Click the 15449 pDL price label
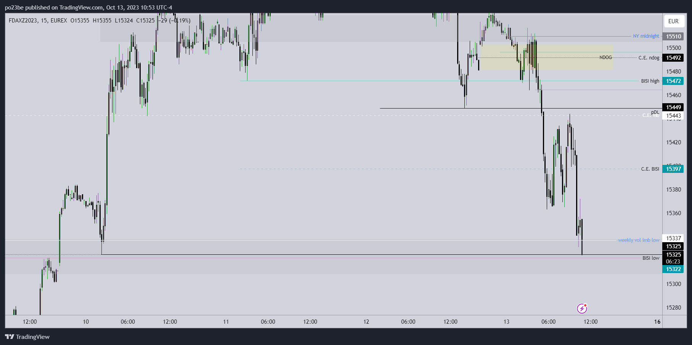The width and height of the screenshot is (692, 345). click(x=673, y=107)
